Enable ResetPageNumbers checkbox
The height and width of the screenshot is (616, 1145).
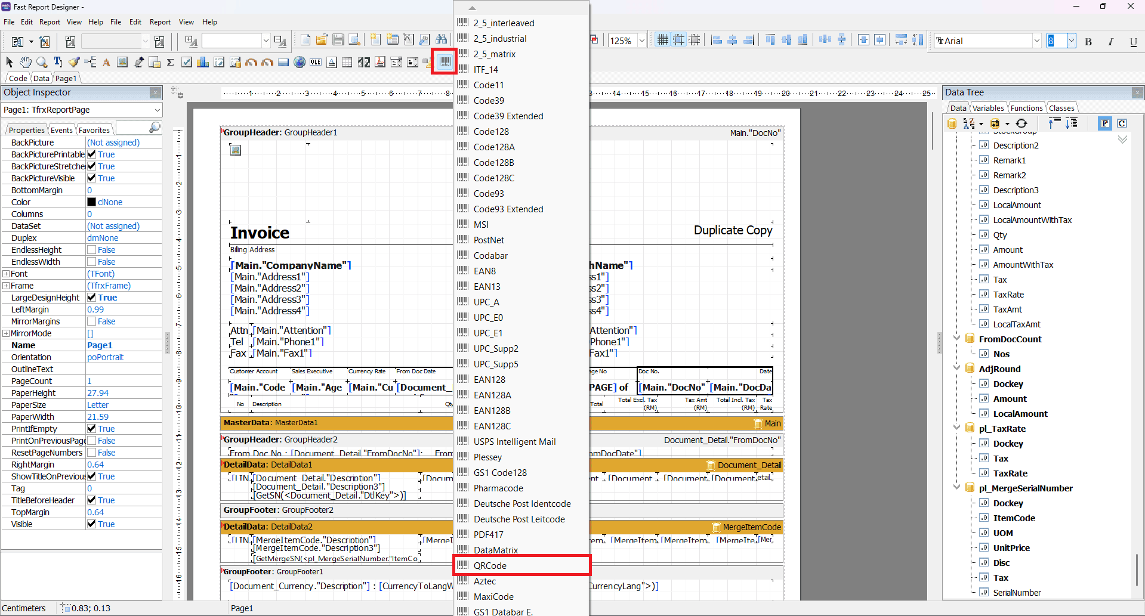tap(91, 453)
